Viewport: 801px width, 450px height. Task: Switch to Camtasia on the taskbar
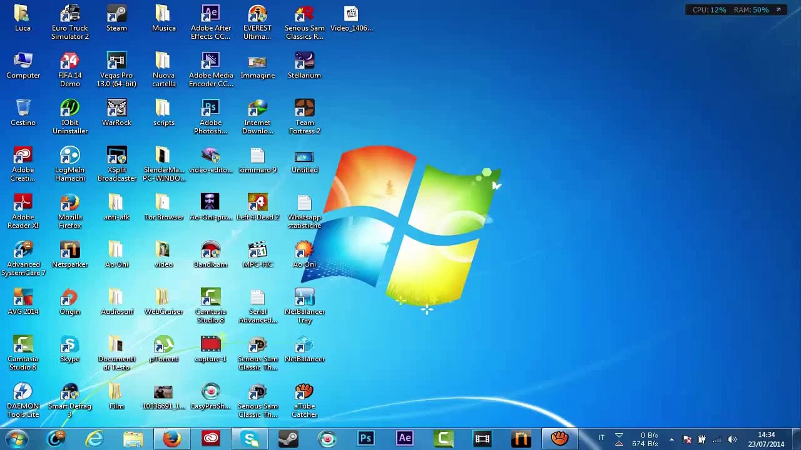444,439
